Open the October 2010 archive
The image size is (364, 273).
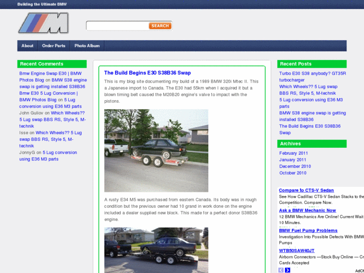point(293,173)
